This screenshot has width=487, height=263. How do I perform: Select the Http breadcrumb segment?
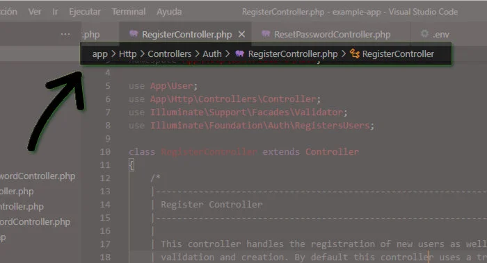click(127, 54)
